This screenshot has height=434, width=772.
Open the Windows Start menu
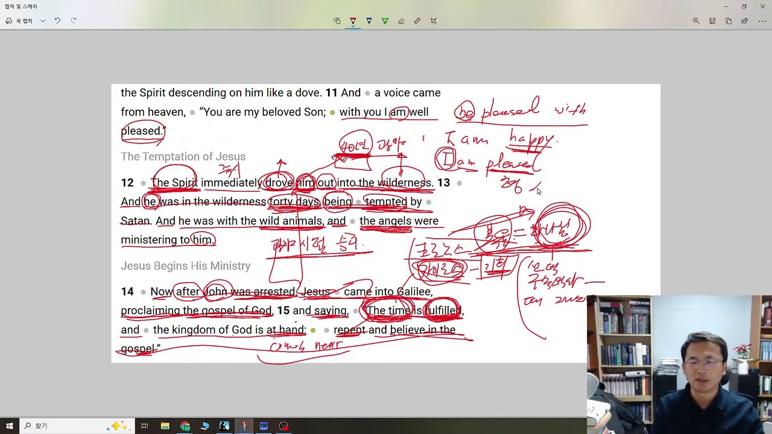pyautogui.click(x=10, y=426)
